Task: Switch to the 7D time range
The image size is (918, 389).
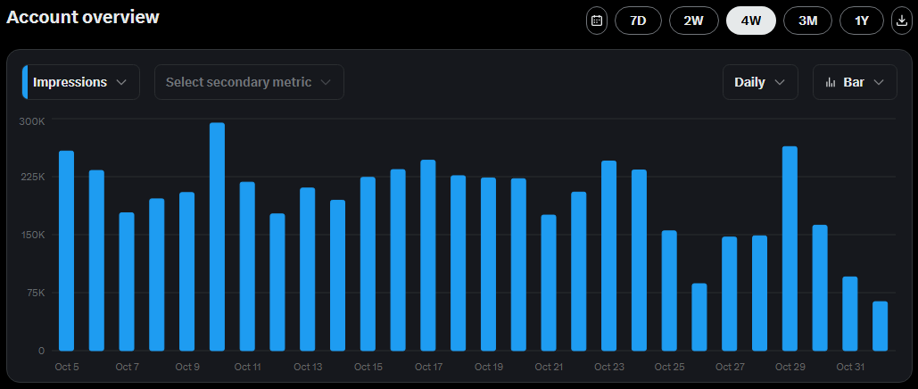Action: coord(638,21)
